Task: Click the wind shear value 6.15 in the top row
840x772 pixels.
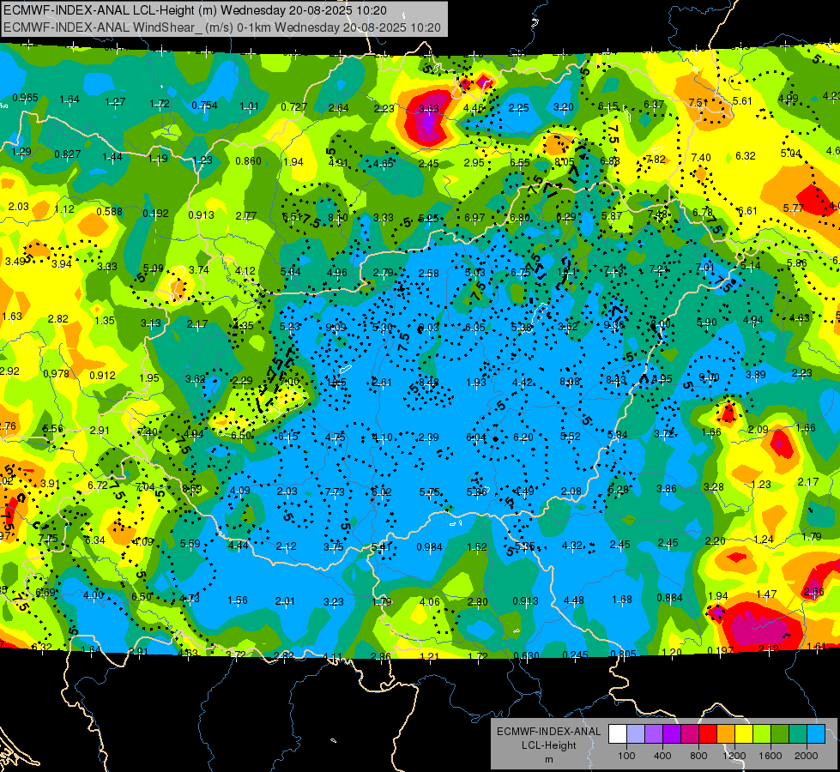Action: tap(608, 106)
